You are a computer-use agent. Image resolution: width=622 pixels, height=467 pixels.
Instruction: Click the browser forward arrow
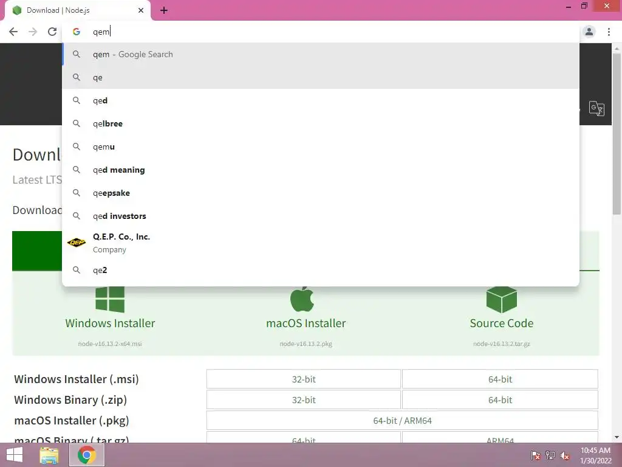33,32
